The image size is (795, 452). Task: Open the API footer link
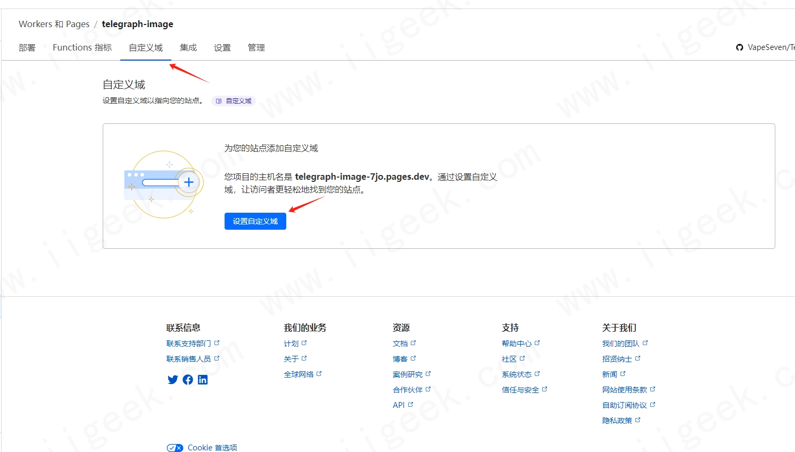tap(403, 405)
